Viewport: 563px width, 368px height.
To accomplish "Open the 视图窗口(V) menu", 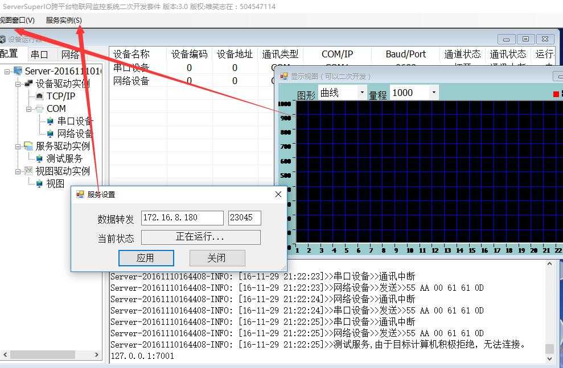I will coord(17,20).
